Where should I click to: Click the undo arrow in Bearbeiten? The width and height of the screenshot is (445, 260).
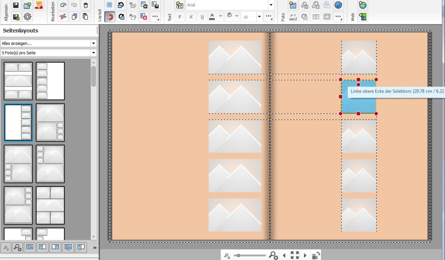tap(63, 5)
